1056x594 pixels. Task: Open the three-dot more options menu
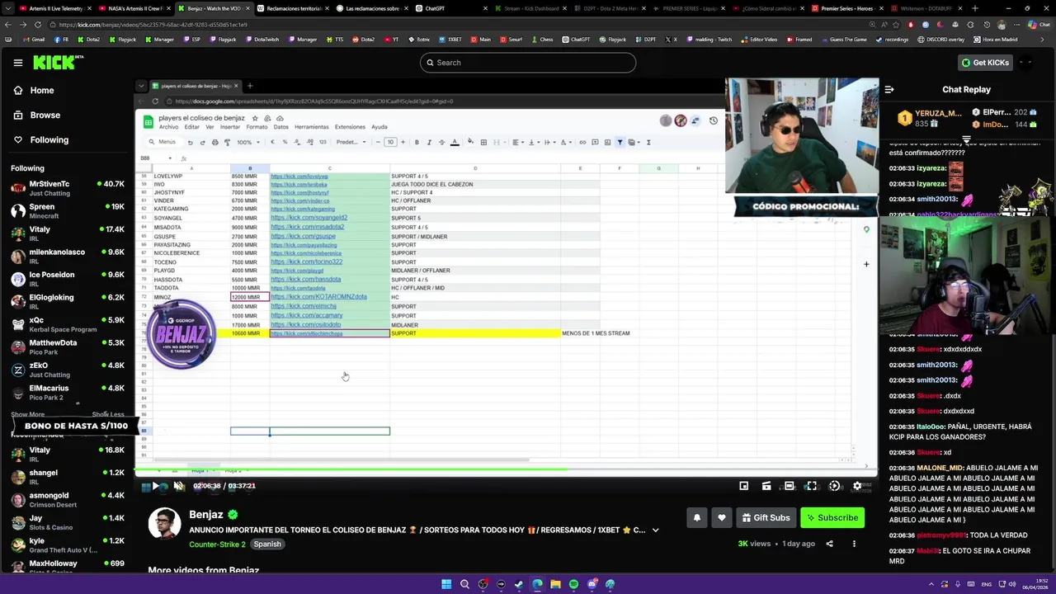854,544
